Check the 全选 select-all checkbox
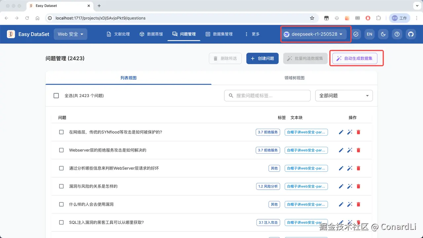This screenshot has height=238, width=423. coord(56,95)
